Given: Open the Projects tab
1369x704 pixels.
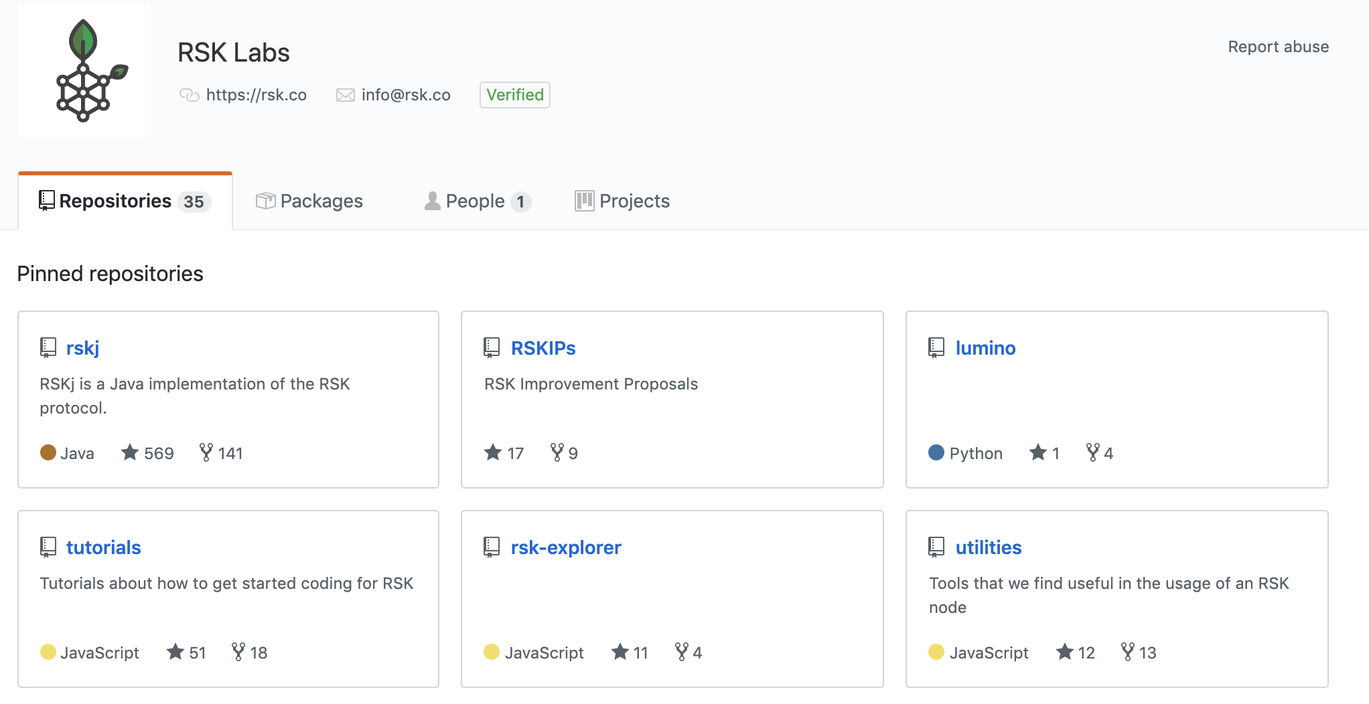Looking at the screenshot, I should pos(622,201).
